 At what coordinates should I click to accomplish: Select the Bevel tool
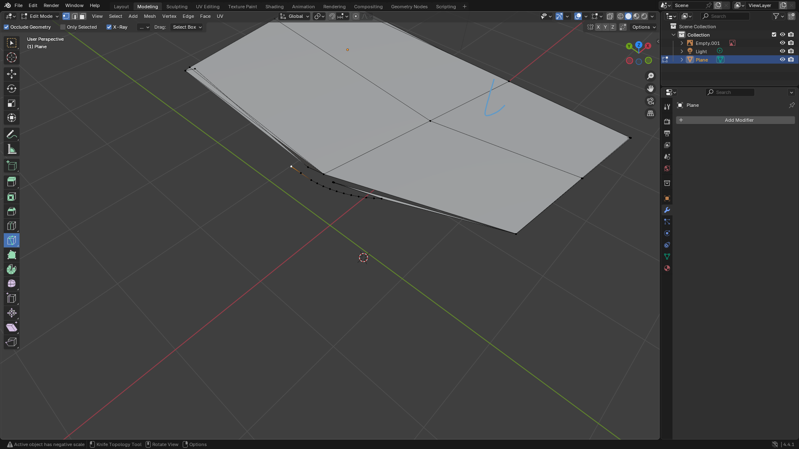pyautogui.click(x=12, y=211)
